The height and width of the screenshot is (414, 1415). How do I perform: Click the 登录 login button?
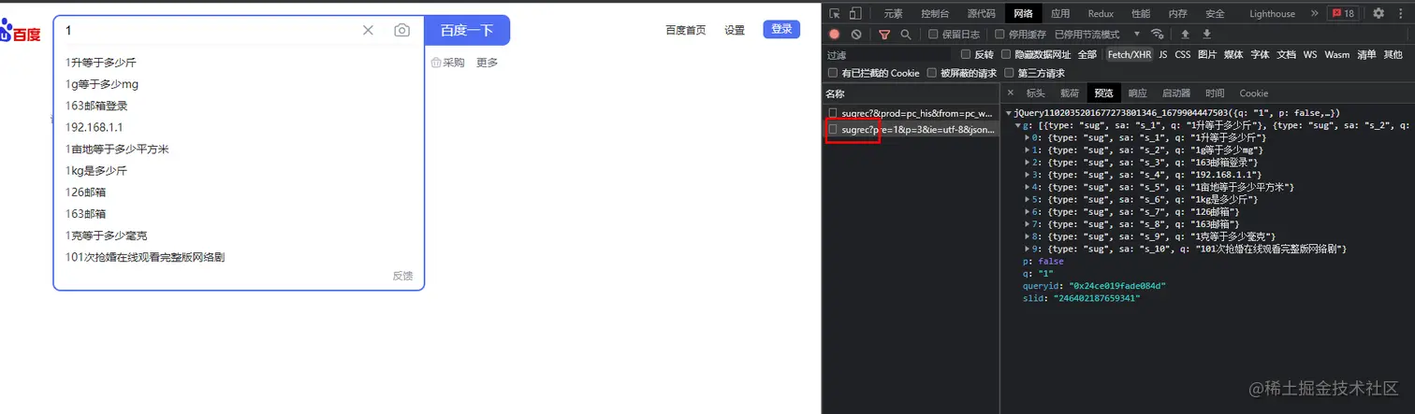(781, 29)
